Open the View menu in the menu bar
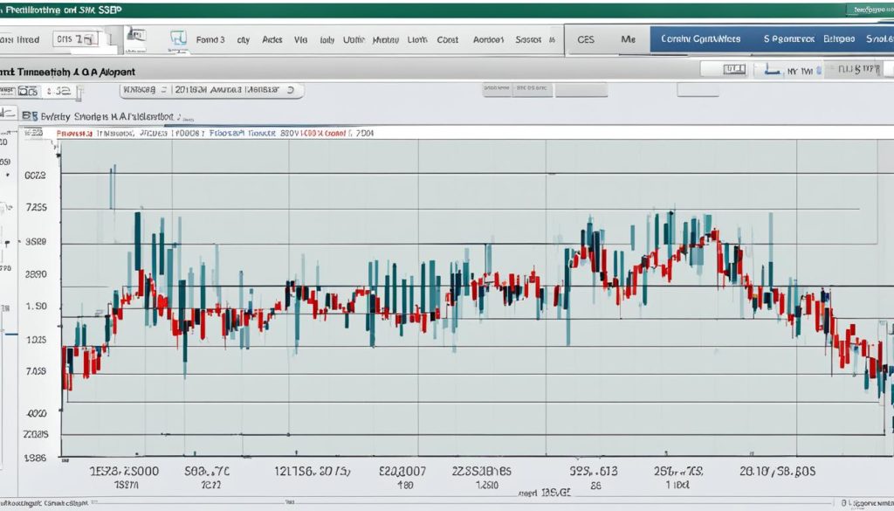894x511 pixels. tap(300, 39)
